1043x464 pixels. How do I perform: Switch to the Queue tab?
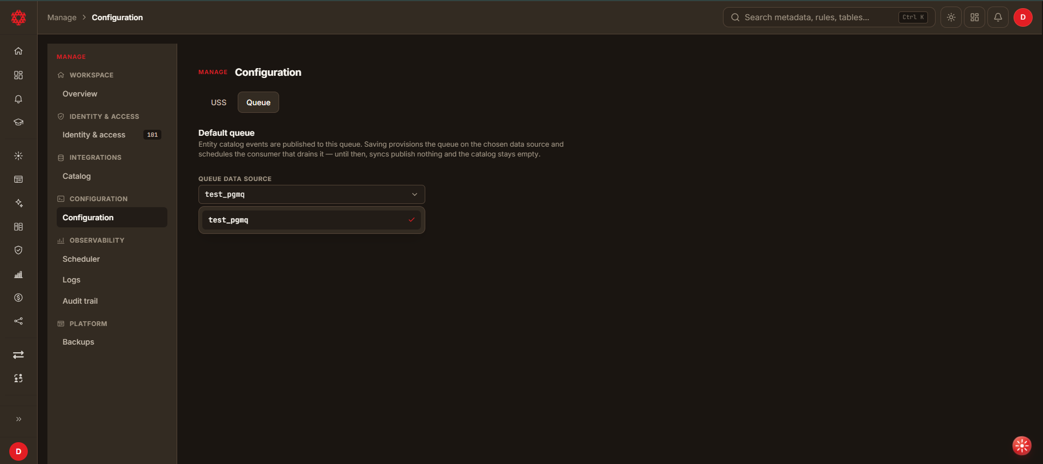(x=258, y=103)
